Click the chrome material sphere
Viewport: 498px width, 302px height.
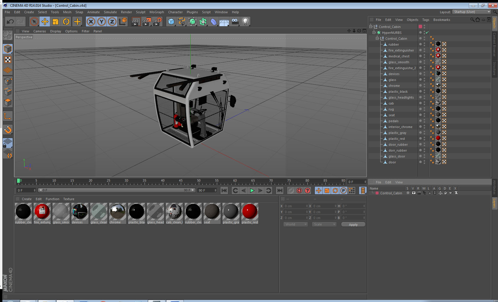(117, 211)
